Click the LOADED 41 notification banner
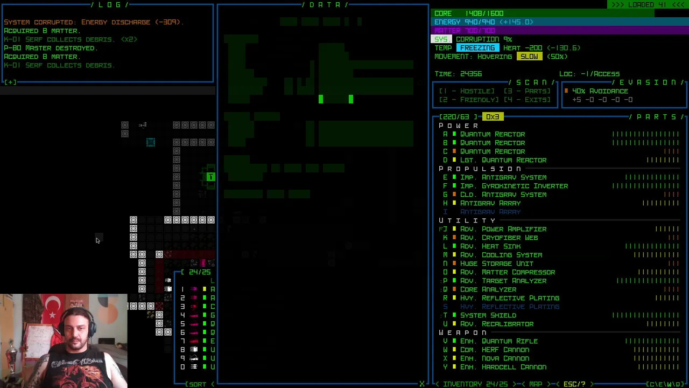This screenshot has height=388, width=689. 648,5
